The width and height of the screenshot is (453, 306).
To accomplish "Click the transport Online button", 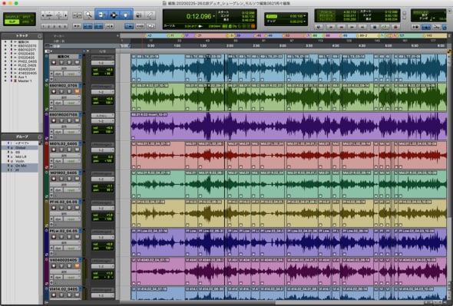I will pyautogui.click(x=319, y=27).
